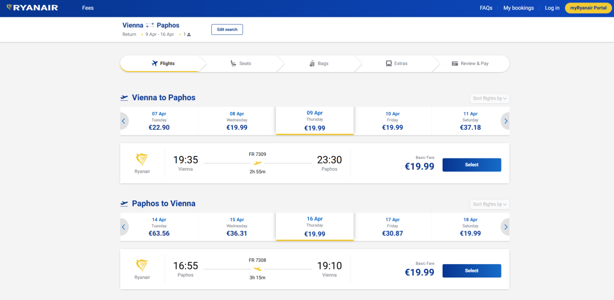Open the myRyanair Portal
The width and height of the screenshot is (614, 300).
click(x=588, y=8)
